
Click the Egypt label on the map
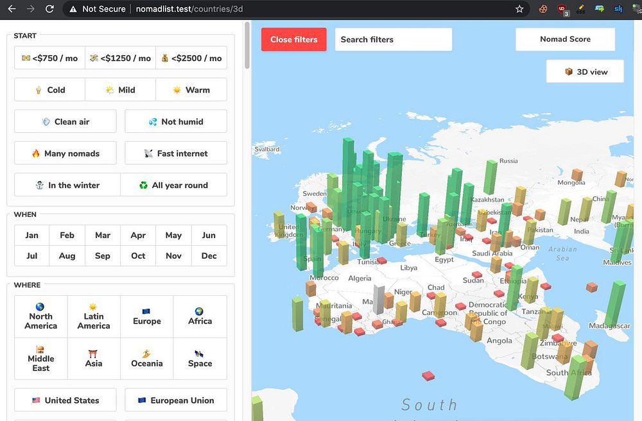click(x=444, y=259)
